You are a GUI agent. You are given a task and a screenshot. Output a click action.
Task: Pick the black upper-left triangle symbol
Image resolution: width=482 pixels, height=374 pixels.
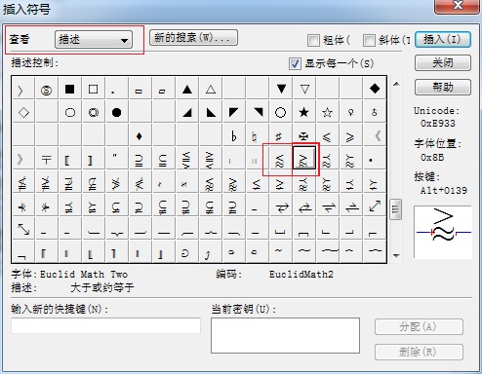click(233, 112)
